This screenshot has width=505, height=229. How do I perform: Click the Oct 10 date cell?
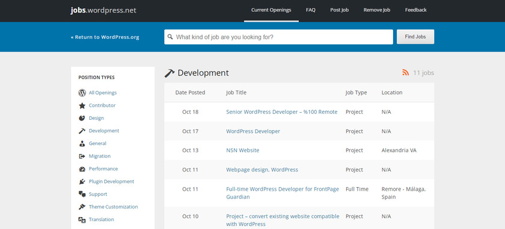191,216
